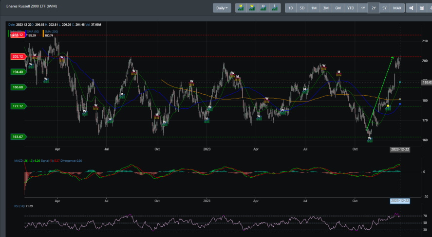Open the calculator icon
The height and width of the screenshot is (237, 432).
point(422,8)
